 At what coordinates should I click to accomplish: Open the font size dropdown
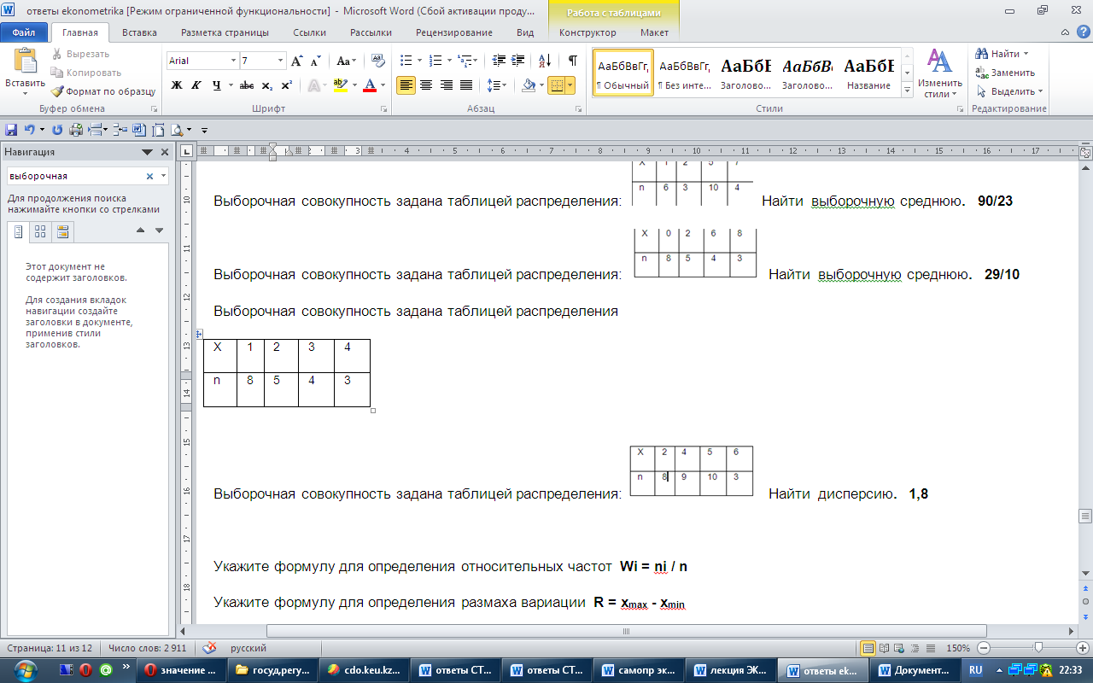(x=281, y=61)
